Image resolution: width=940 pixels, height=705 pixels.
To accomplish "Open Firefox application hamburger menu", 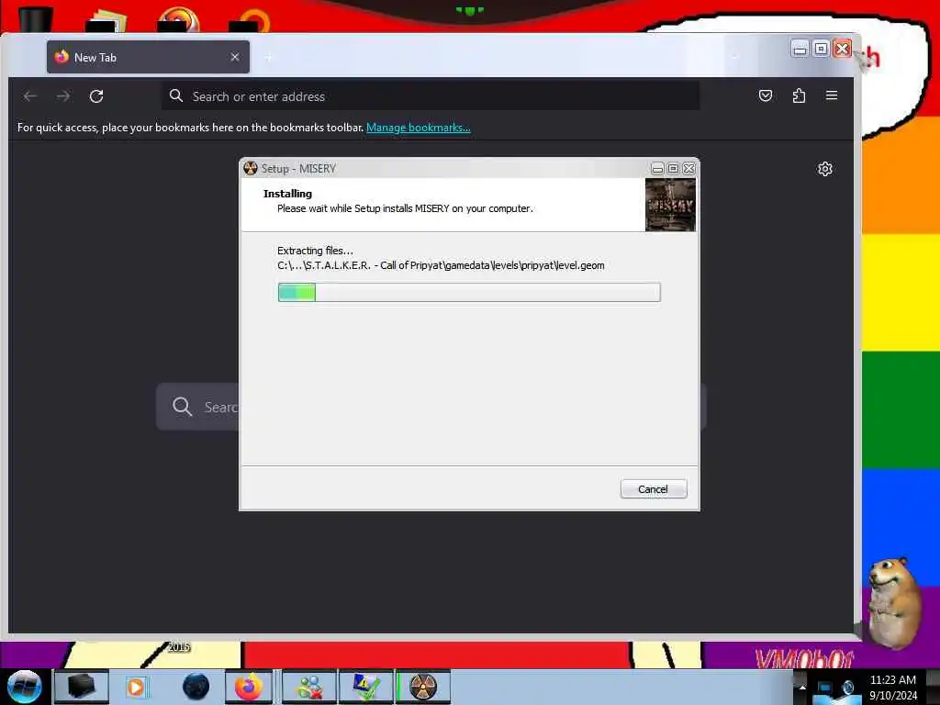I will pos(832,95).
